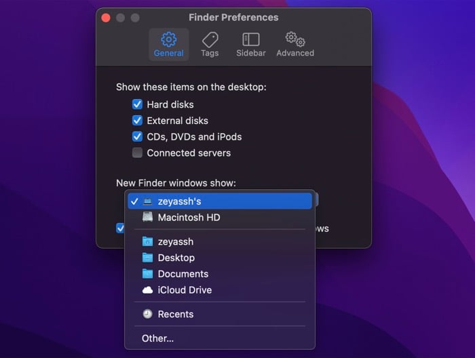The height and width of the screenshot is (358, 475).
Task: Close the Finder Preferences window
Action: click(106, 18)
